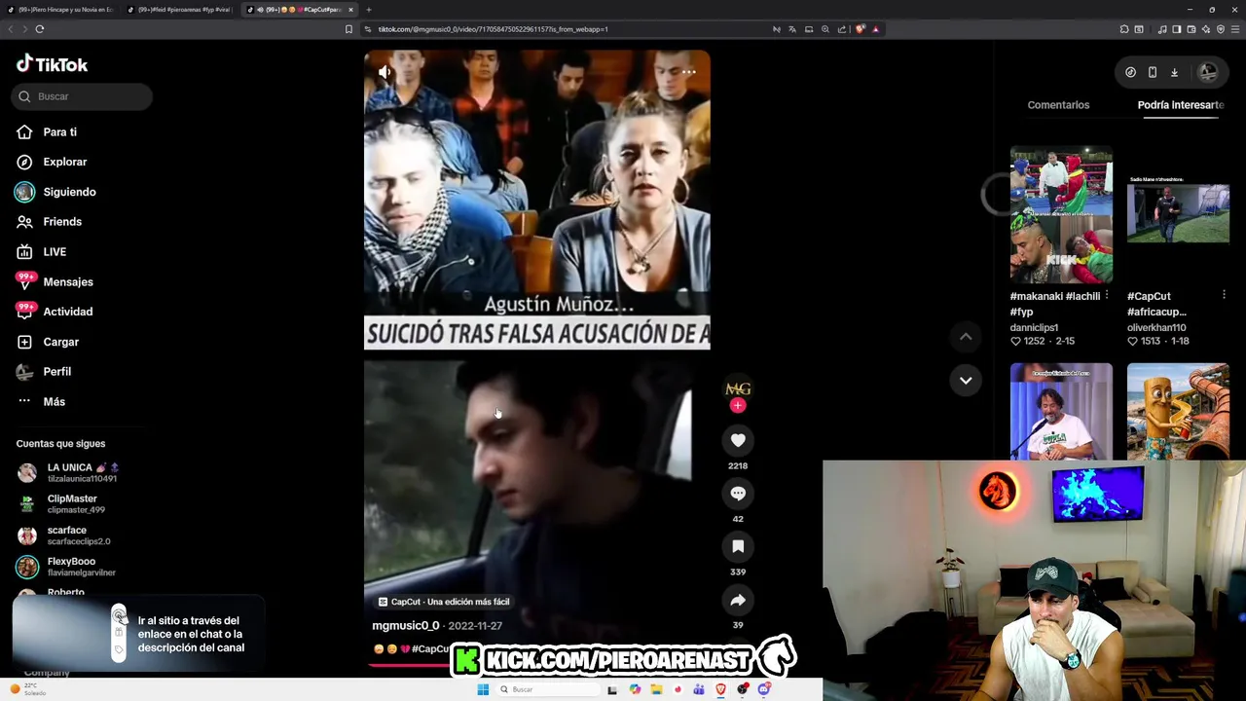Click the CapCut edición más fácil tag
This screenshot has height=701, width=1246.
coord(444,602)
